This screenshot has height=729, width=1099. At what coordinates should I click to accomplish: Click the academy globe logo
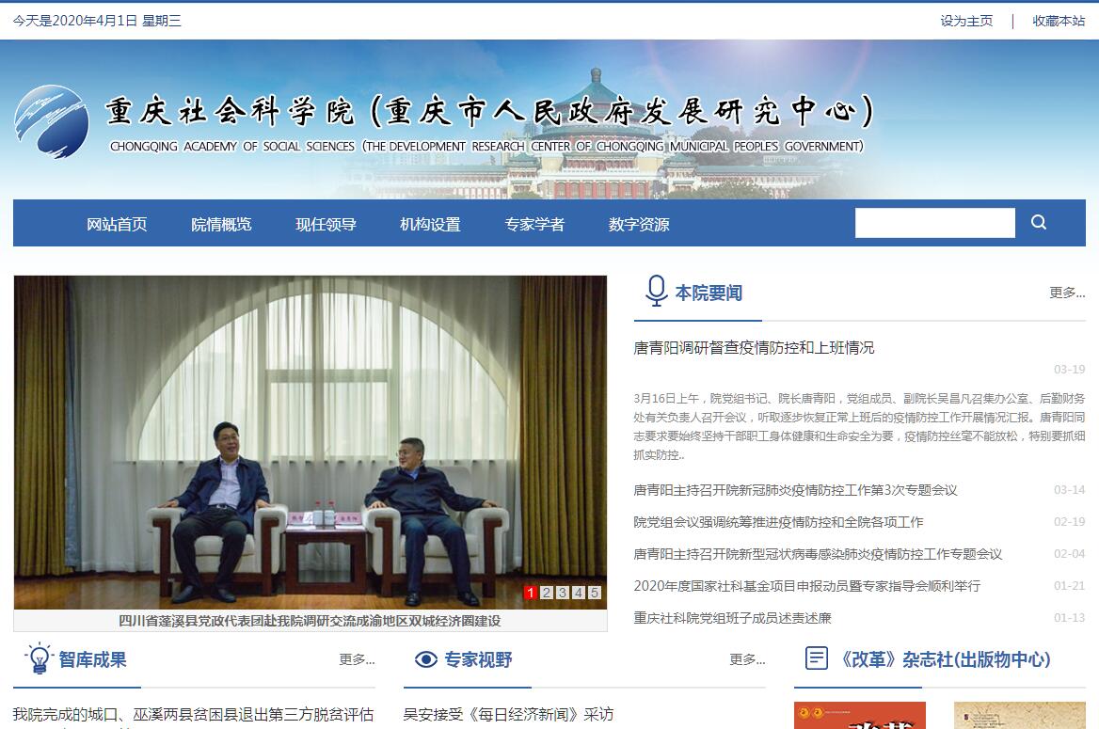pyautogui.click(x=52, y=121)
